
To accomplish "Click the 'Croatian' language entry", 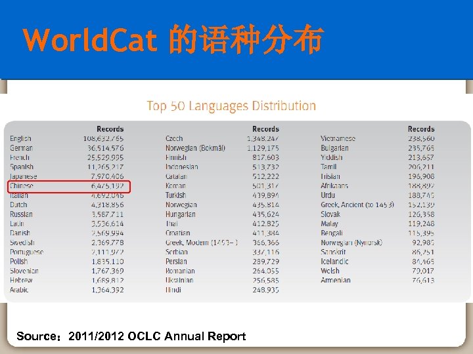I will (x=177, y=233).
